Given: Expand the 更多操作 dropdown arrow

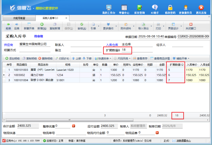Looking at the screenshot, I should tap(116, 26).
